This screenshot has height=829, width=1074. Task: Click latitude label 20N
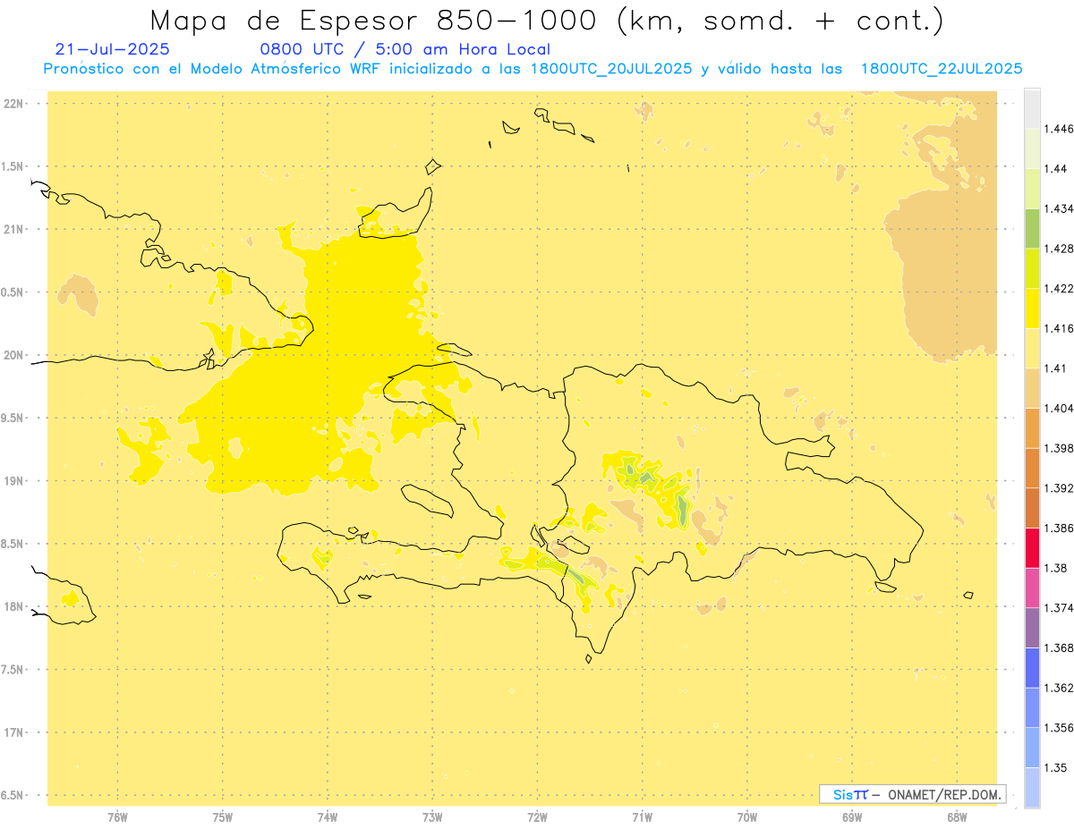[x=14, y=355]
